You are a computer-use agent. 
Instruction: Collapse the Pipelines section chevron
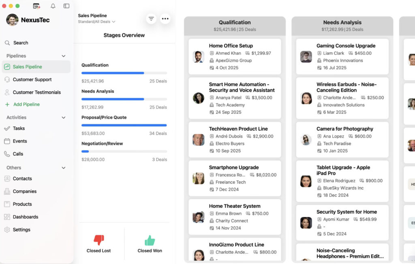(63, 56)
